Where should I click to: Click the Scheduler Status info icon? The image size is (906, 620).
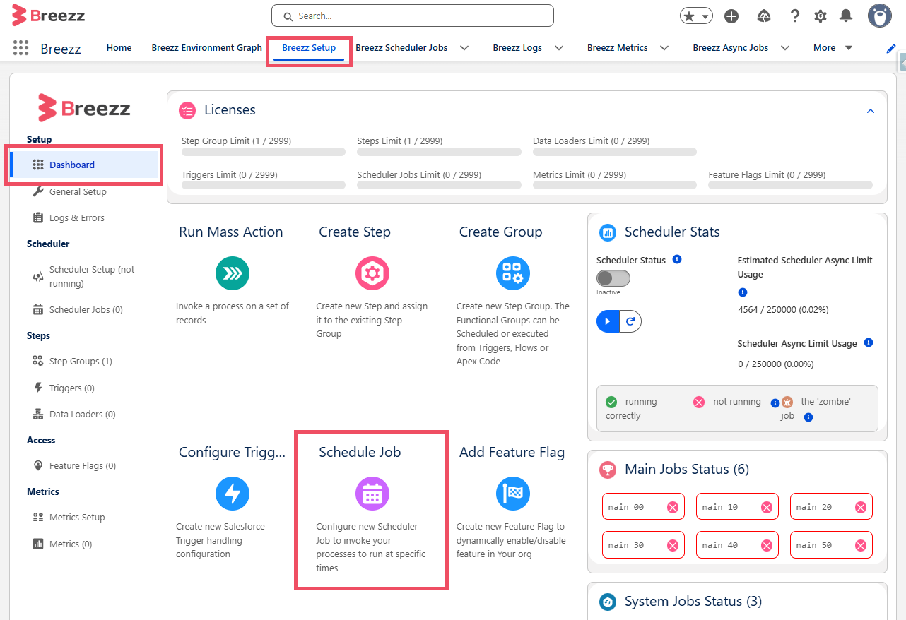pyautogui.click(x=677, y=260)
